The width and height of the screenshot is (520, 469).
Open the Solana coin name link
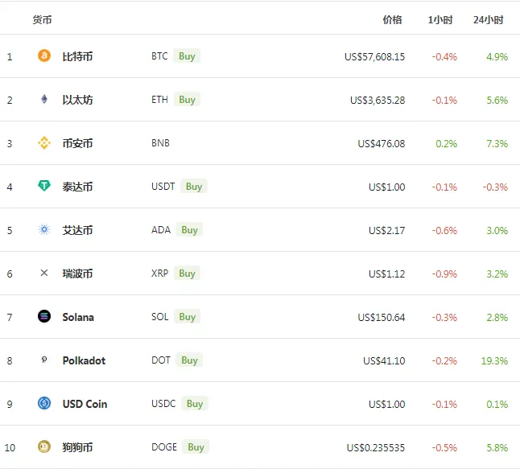pos(78,317)
